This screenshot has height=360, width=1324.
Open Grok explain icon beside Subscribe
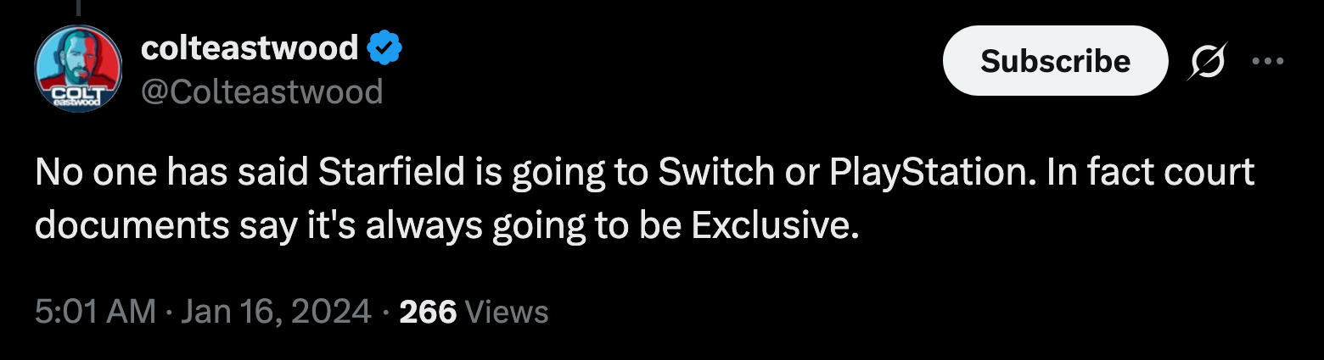pos(1208,61)
